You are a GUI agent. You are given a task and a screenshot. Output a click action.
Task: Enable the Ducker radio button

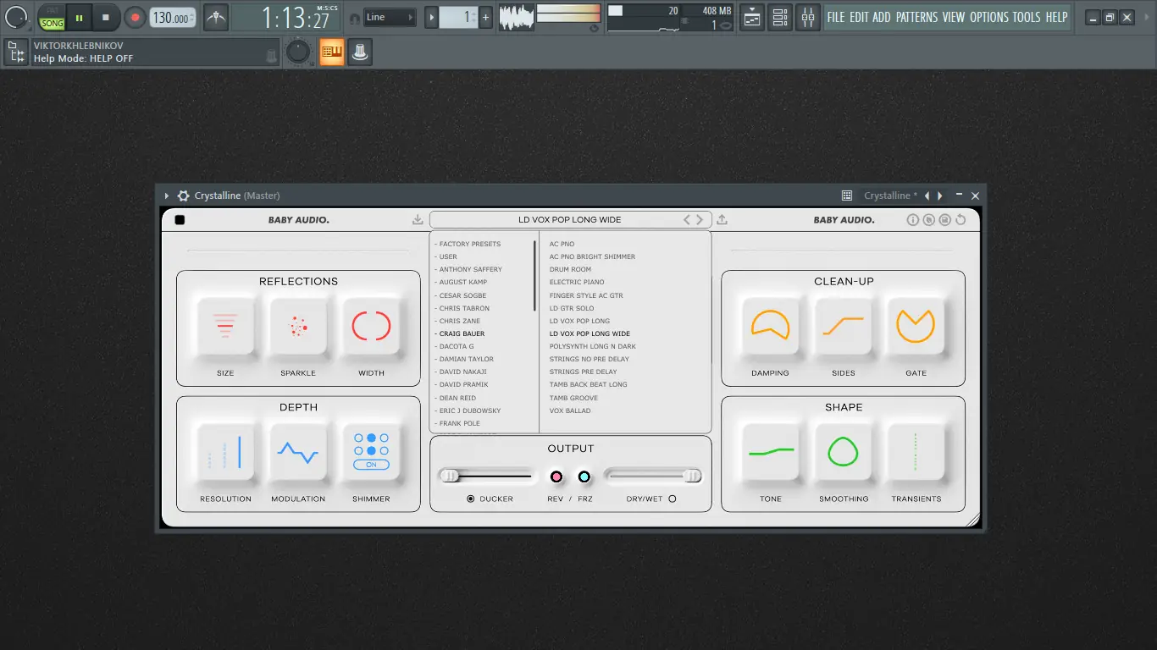(x=471, y=499)
